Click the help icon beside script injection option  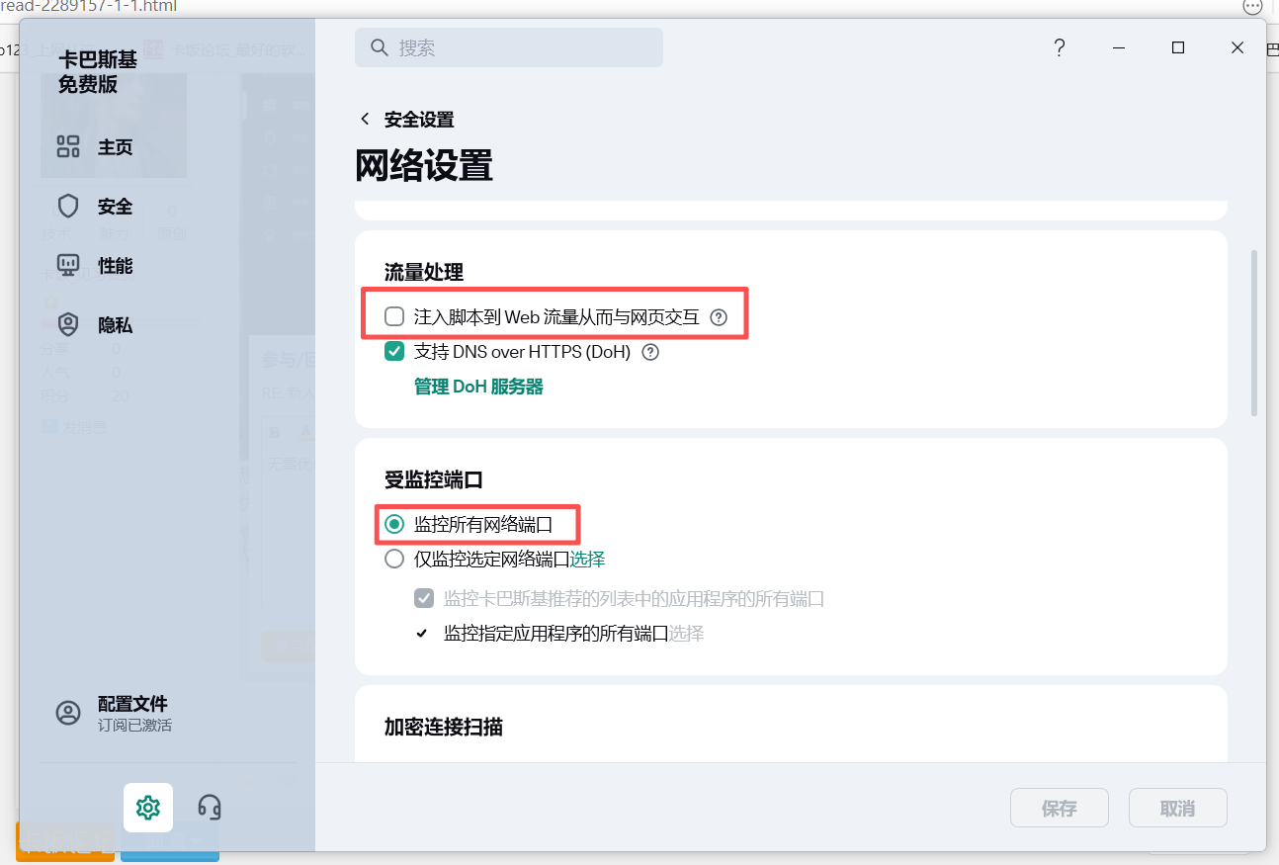(720, 317)
